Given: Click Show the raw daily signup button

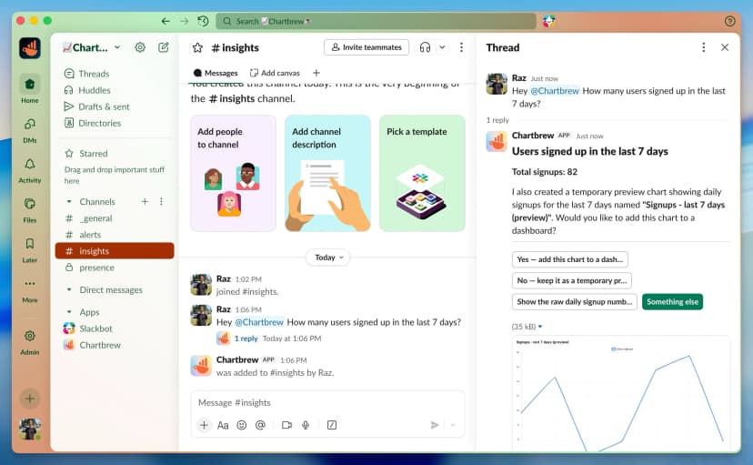Looking at the screenshot, I should click(575, 302).
